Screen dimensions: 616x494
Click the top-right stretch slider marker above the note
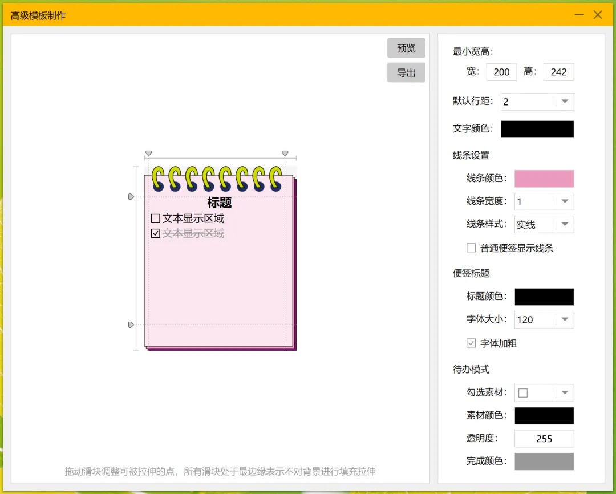point(285,153)
